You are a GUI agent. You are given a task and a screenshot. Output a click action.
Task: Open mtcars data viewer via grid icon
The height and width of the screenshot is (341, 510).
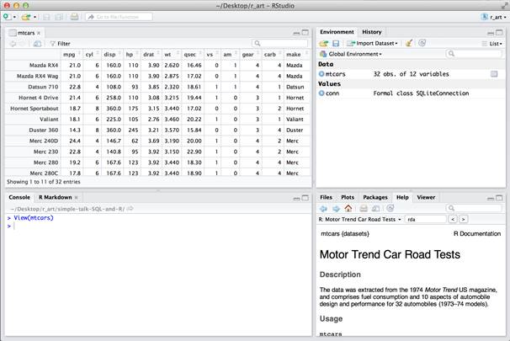point(494,74)
